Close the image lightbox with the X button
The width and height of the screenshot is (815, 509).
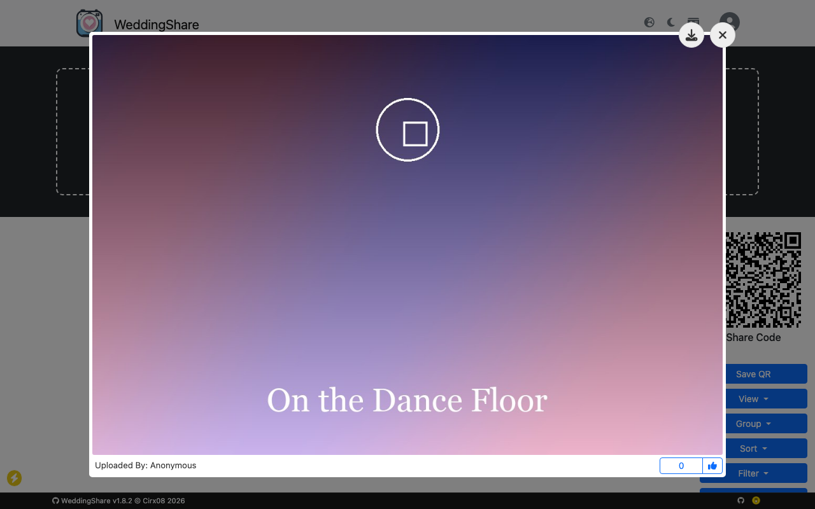click(x=723, y=35)
